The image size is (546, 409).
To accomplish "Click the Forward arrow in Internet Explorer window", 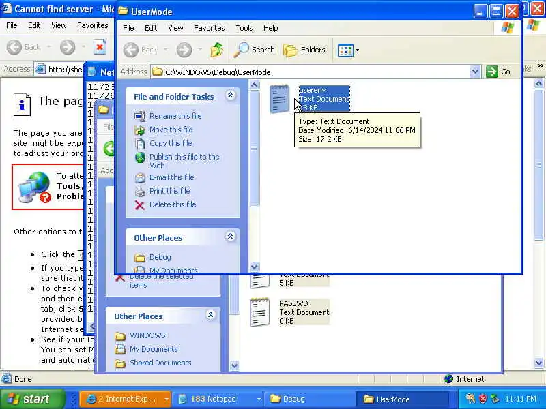I will pyautogui.click(x=67, y=47).
